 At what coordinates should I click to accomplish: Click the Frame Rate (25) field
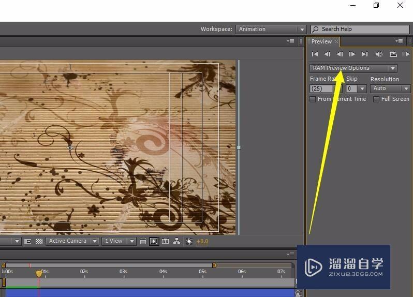tap(321, 88)
